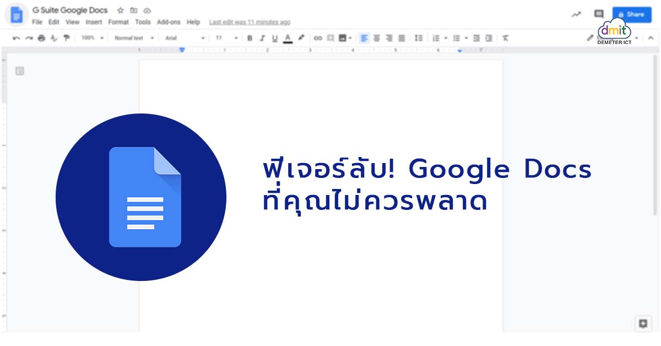The width and height of the screenshot is (661, 346).
Task: Open the Insert menu
Action: (x=94, y=22)
